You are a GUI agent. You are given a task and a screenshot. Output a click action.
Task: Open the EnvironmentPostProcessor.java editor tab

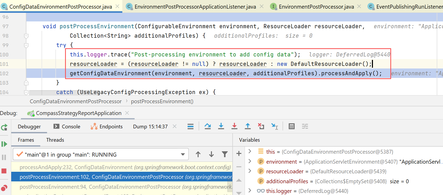(x=316, y=7)
